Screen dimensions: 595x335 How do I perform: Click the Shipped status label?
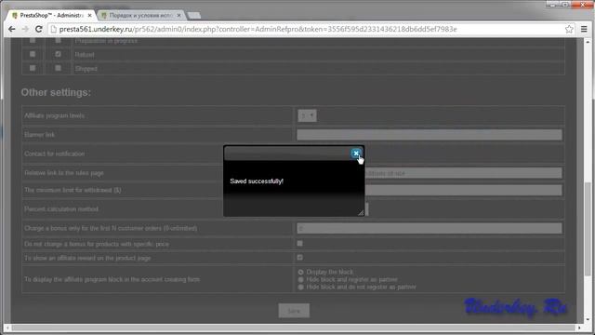coord(86,69)
